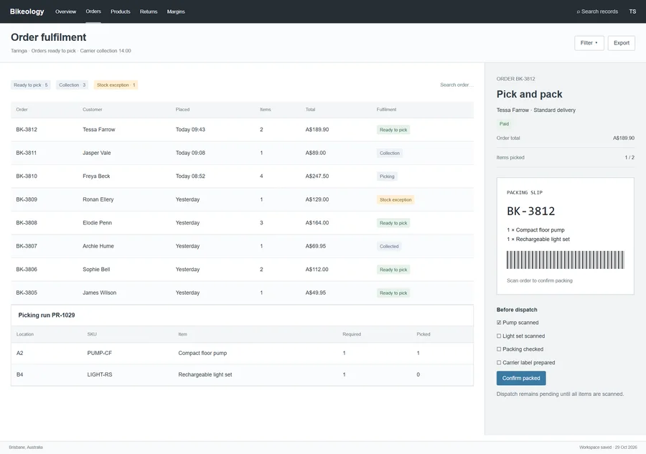Open the Filter dropdown
This screenshot has height=454, width=646.
pyautogui.click(x=589, y=43)
